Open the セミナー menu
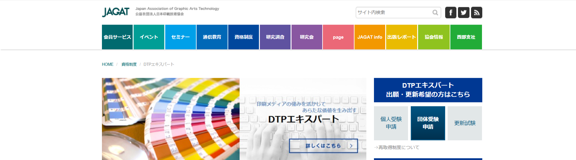Image resolution: width=576 pixels, height=160 pixels. pos(180,37)
